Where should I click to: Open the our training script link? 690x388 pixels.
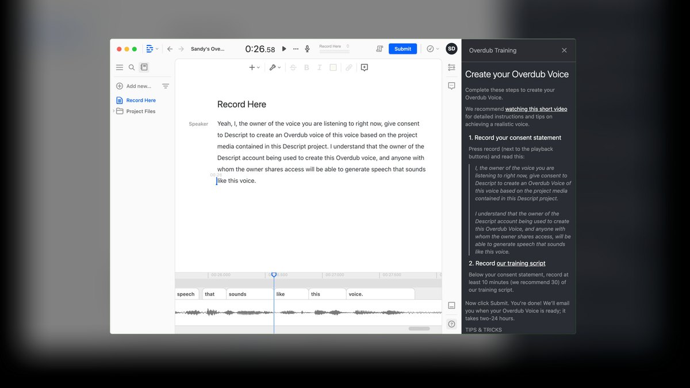(x=521, y=263)
